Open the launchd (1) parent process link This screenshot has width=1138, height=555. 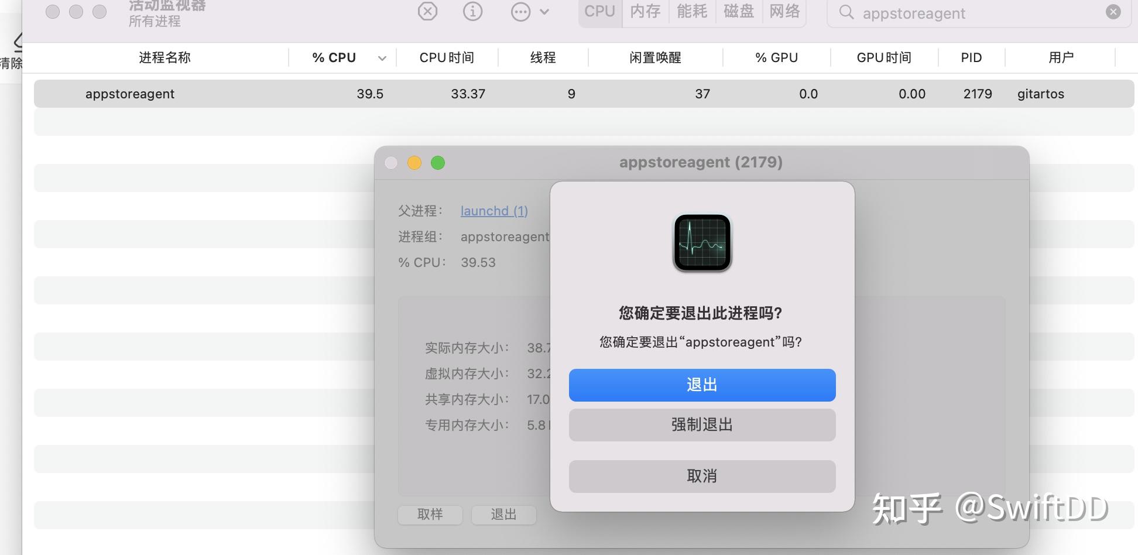point(494,211)
